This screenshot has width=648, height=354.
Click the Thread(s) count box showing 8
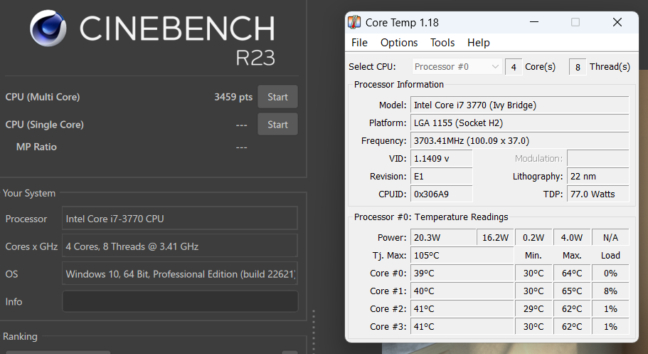[578, 67]
